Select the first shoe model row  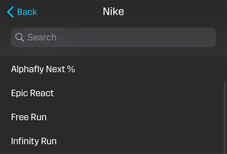(x=113, y=69)
